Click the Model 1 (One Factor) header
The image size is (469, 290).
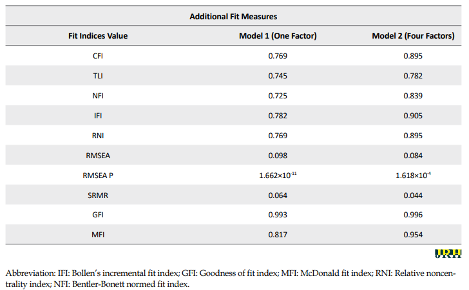coord(278,36)
